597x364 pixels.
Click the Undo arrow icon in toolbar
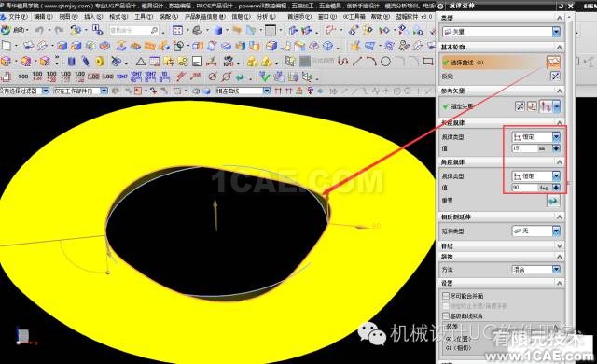39,30
